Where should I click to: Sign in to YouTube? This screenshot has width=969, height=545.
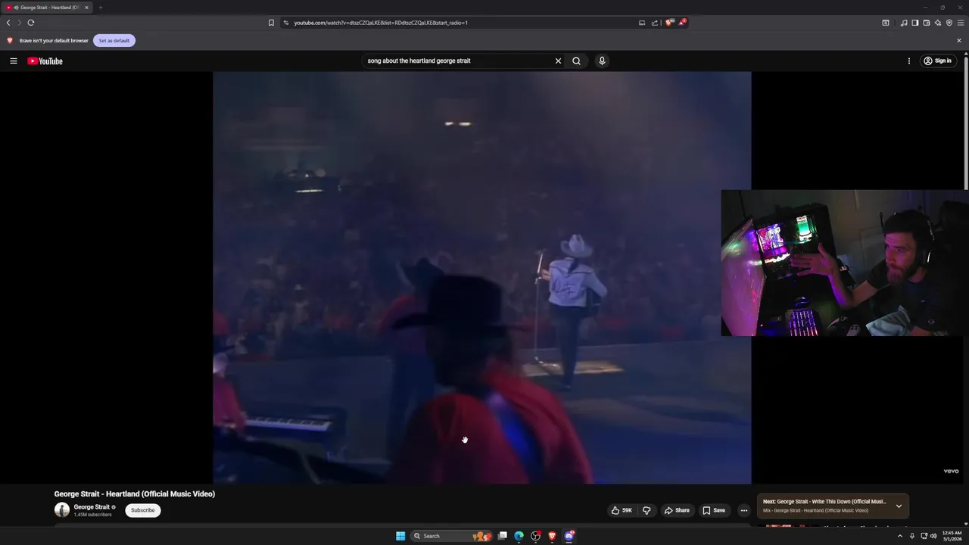coord(937,61)
